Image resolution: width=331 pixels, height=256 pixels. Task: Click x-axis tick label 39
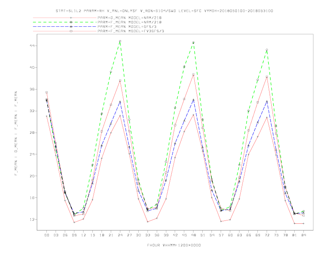(166, 235)
